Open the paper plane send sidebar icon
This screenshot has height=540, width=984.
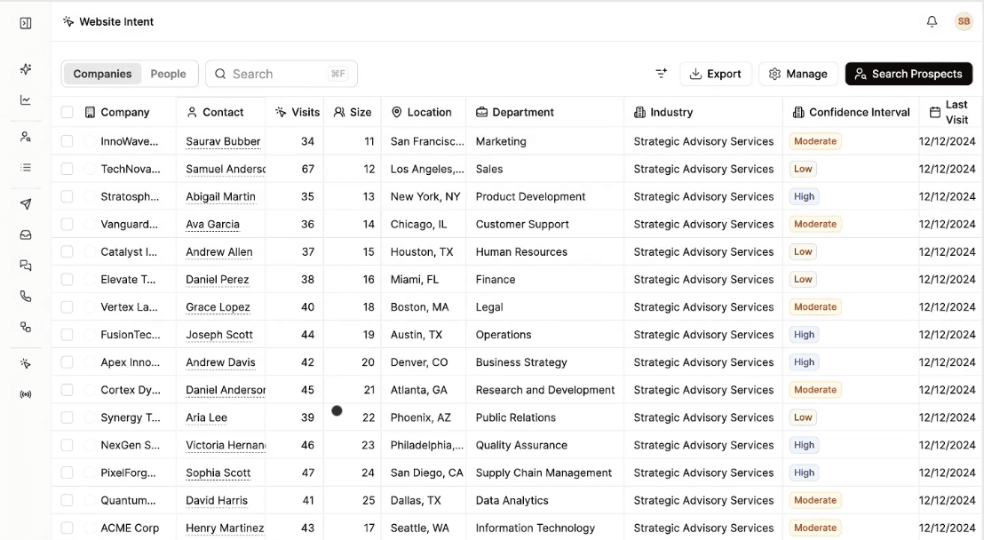click(26, 204)
